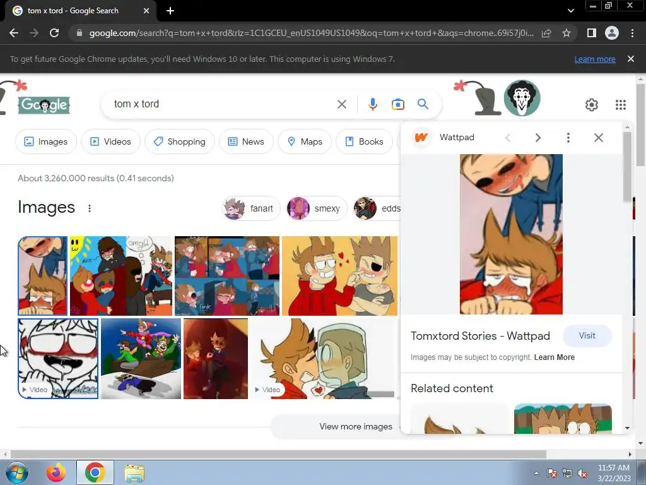The width and height of the screenshot is (646, 485).
Task: Bookmark this page with the star icon
Action: click(x=567, y=33)
